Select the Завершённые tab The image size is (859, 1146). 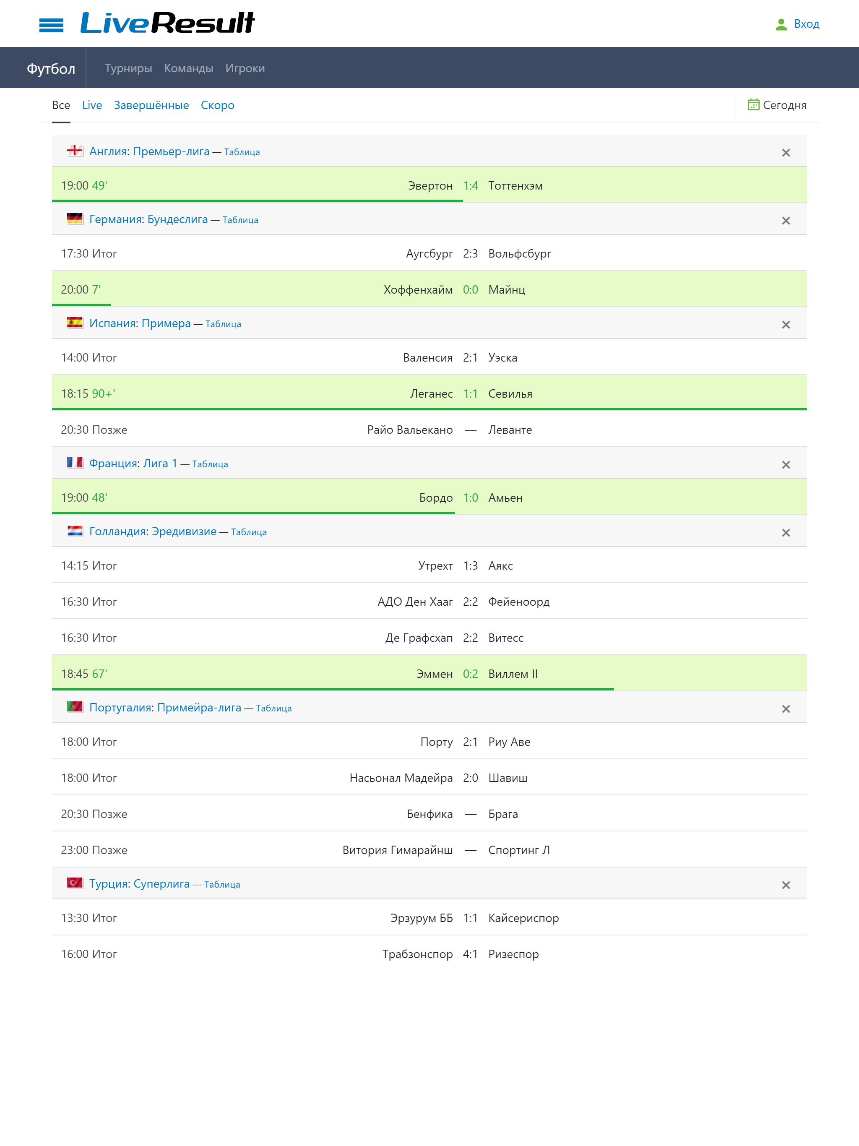click(151, 106)
